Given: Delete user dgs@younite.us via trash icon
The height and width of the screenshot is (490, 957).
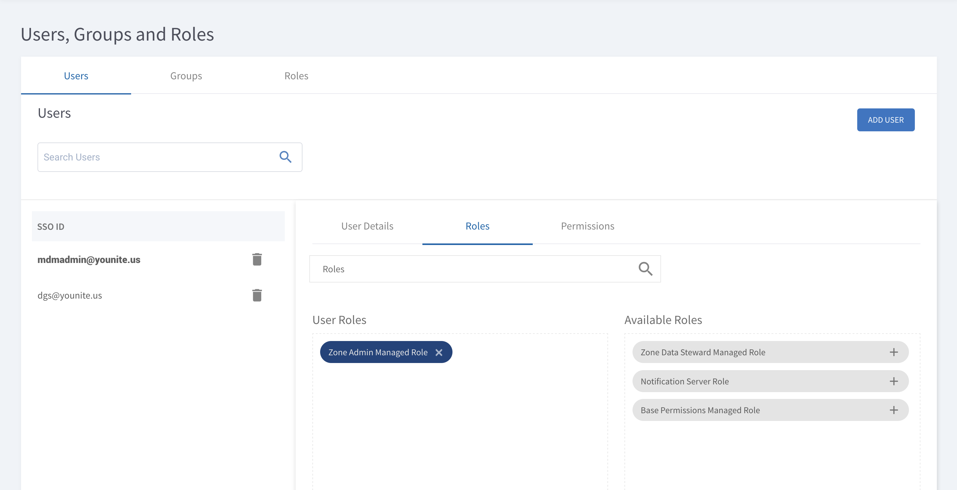Looking at the screenshot, I should coord(257,295).
